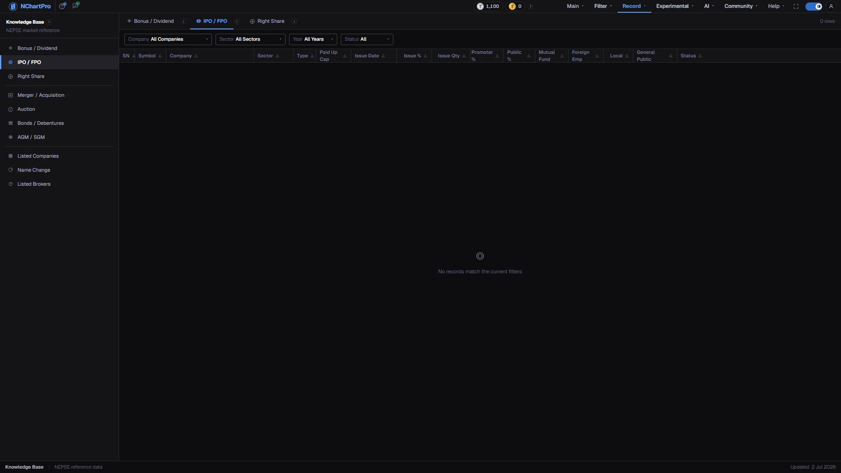Open Name Change in sidebar
Viewport: 841px width, 473px height.
(59, 170)
